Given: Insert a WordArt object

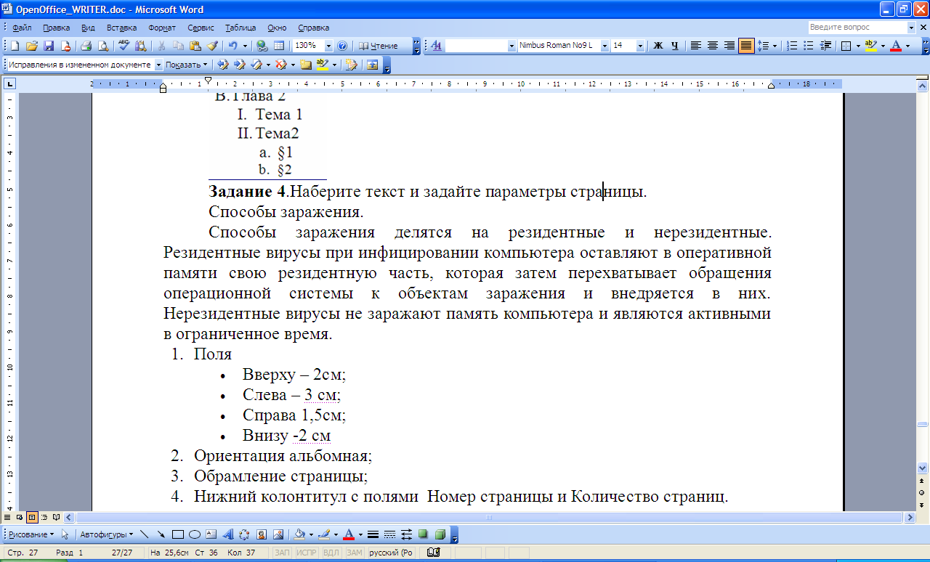Looking at the screenshot, I should pyautogui.click(x=227, y=534).
